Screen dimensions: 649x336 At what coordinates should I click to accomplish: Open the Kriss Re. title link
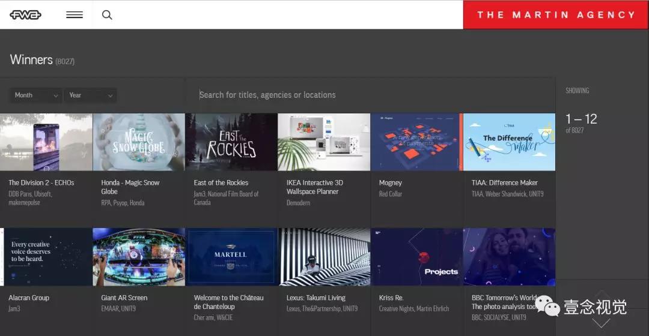(391, 298)
